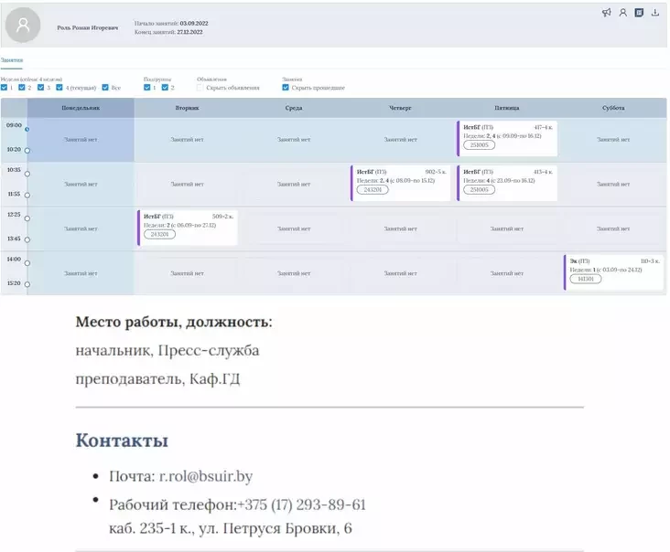The image size is (670, 552).
Task: Click the 09:00 timeline marker dot
Action: (x=27, y=129)
